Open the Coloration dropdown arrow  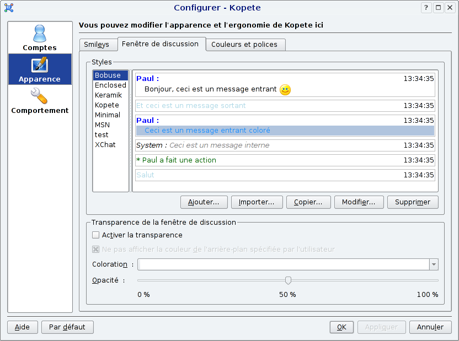click(434, 264)
